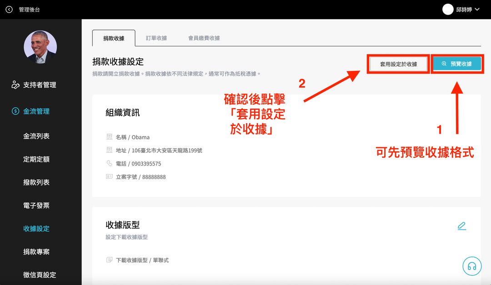Open 電子發票 in the sidebar
The width and height of the screenshot is (491, 285).
36,205
